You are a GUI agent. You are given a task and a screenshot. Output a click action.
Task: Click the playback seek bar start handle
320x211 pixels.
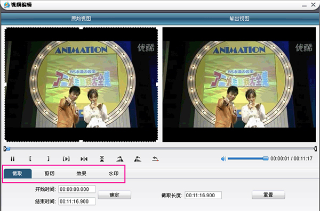(7, 149)
